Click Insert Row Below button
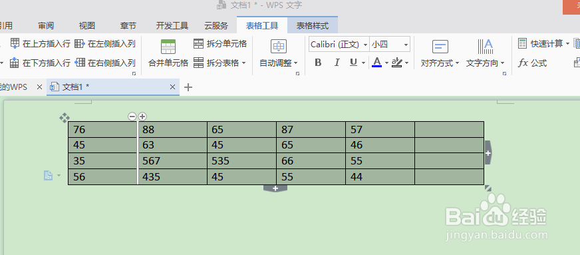580x255 pixels. click(x=41, y=63)
